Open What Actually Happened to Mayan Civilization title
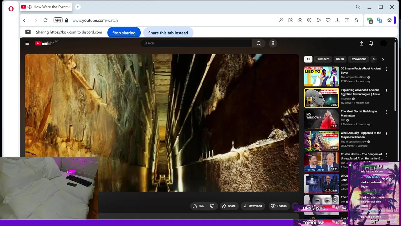 point(361,135)
